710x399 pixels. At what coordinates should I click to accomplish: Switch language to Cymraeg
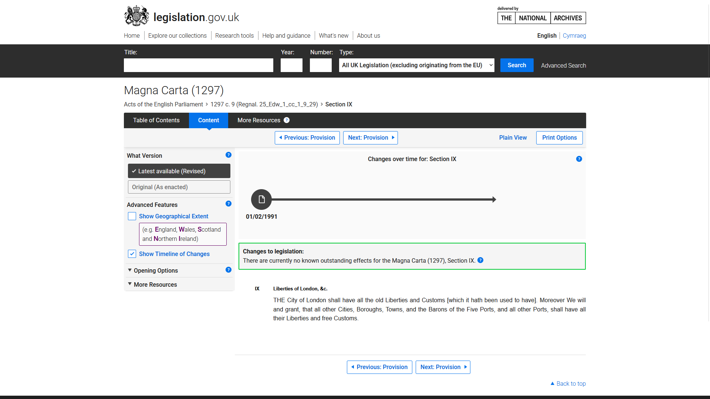574,35
